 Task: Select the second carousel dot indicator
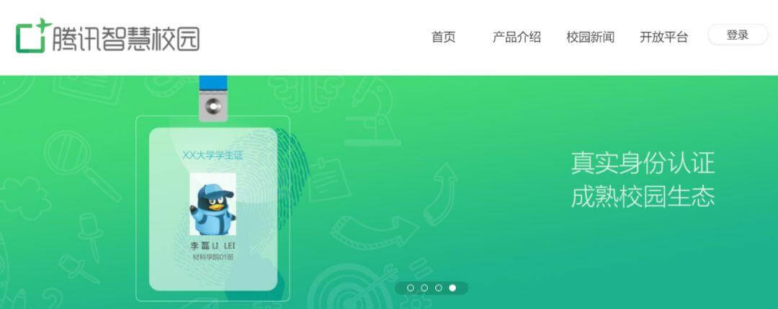coord(424,287)
